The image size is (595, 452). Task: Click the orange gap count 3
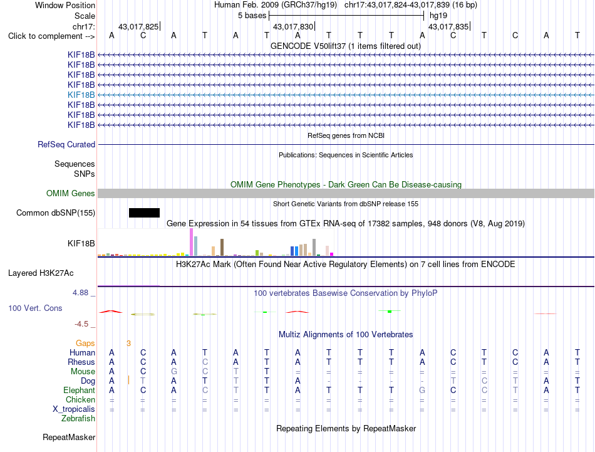tap(128, 344)
